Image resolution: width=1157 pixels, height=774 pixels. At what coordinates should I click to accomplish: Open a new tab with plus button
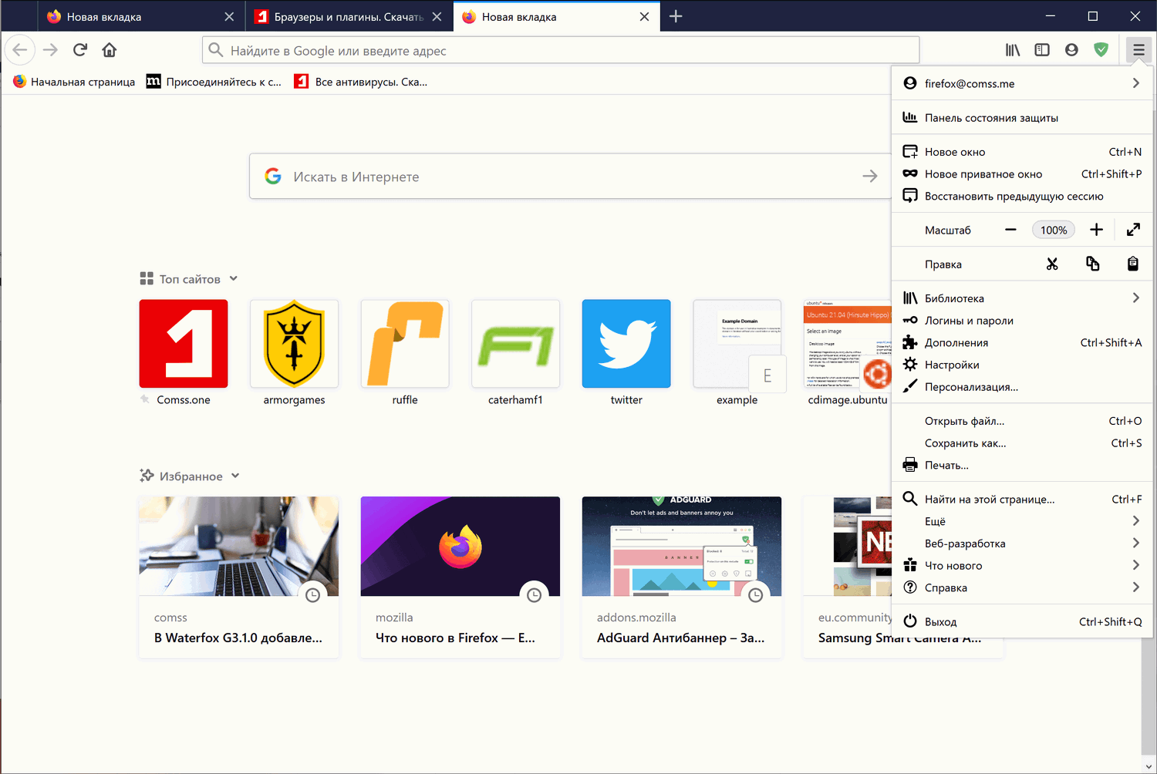click(x=676, y=16)
